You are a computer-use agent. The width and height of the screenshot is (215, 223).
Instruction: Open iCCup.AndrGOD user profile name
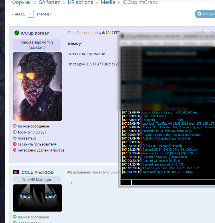click(x=37, y=172)
